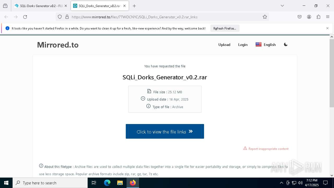Show hidden system tray icons

point(281,183)
